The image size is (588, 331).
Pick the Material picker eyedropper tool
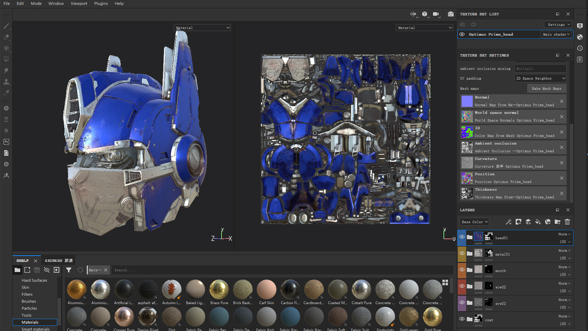pos(6,93)
